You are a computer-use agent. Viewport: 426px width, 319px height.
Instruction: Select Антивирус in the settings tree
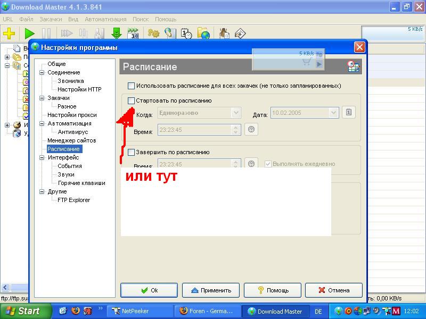pos(73,132)
